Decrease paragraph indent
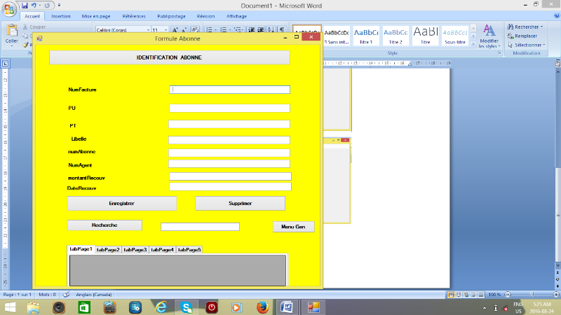The image size is (561, 315). pyautogui.click(x=252, y=29)
